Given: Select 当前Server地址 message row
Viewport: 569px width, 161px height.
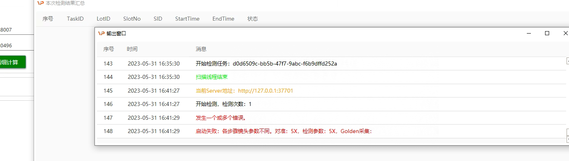Looking at the screenshot, I should coord(245,91).
